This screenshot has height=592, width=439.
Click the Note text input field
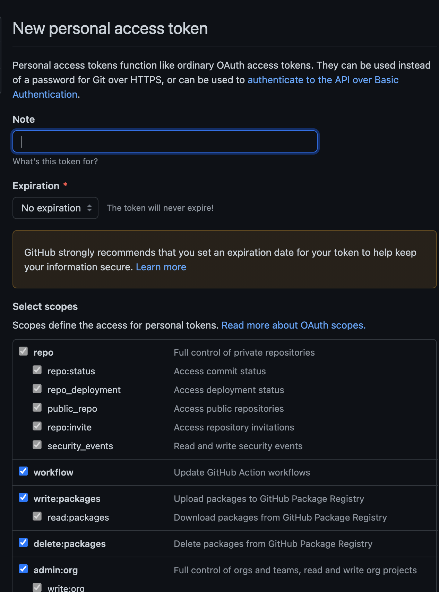pos(165,141)
